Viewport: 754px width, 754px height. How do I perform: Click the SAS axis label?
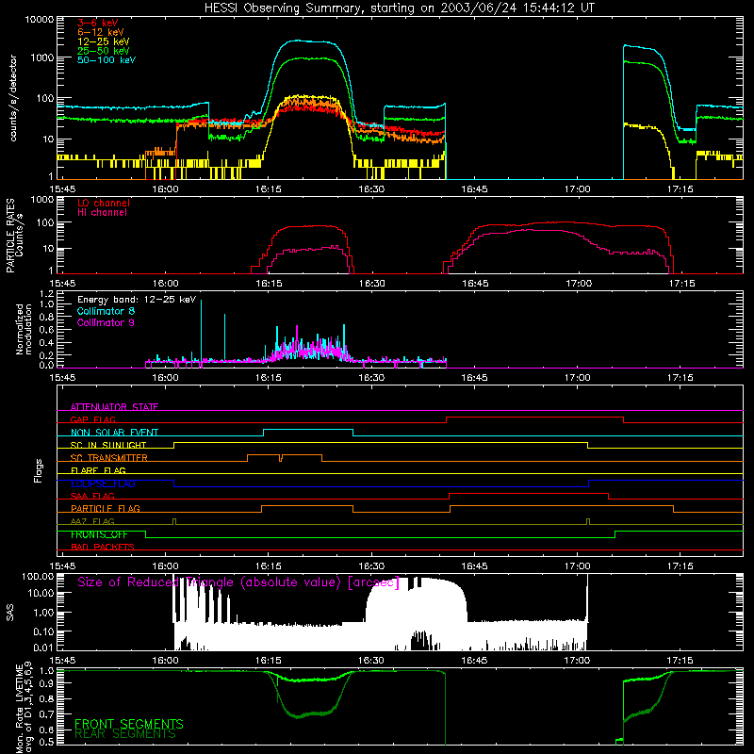coord(9,613)
